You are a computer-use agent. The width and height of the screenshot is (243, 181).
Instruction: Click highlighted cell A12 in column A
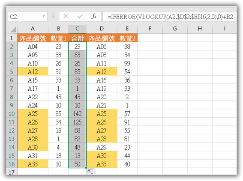[x=33, y=71]
